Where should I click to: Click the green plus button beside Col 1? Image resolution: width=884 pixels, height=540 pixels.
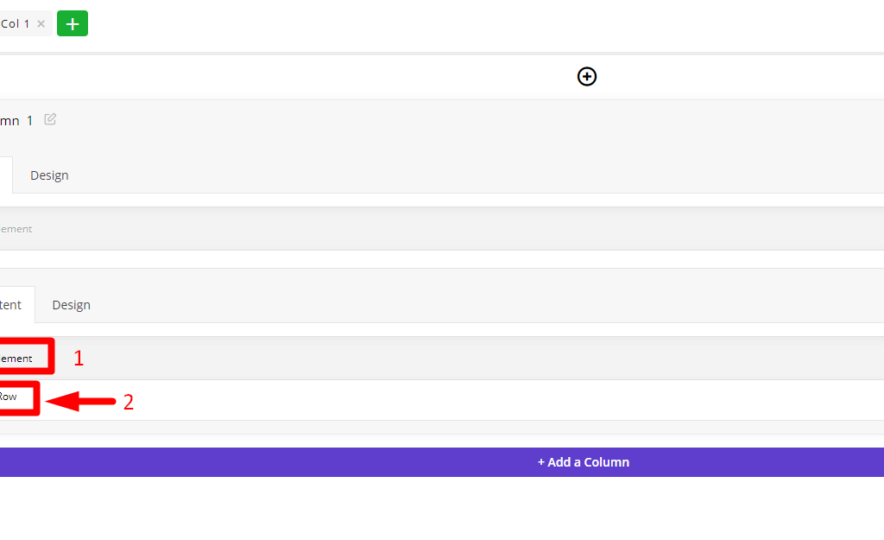(x=73, y=23)
